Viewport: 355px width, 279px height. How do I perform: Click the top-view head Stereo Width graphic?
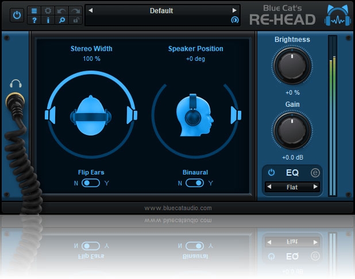91,115
